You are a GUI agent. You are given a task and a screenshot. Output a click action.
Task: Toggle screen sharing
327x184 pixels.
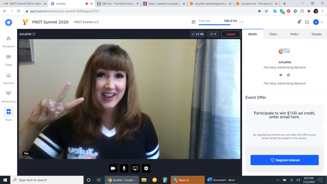click(x=135, y=168)
